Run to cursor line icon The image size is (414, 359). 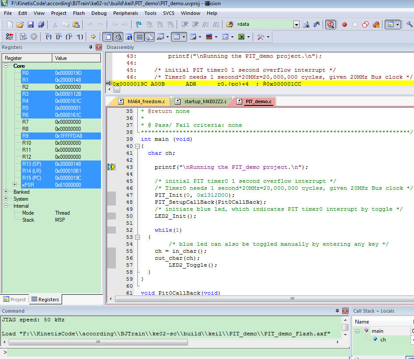pos(80,37)
